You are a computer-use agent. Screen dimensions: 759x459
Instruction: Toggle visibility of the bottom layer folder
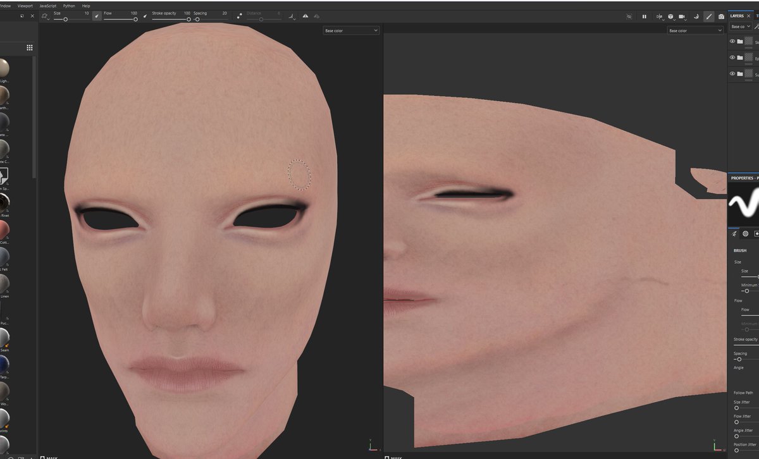pyautogui.click(x=732, y=74)
